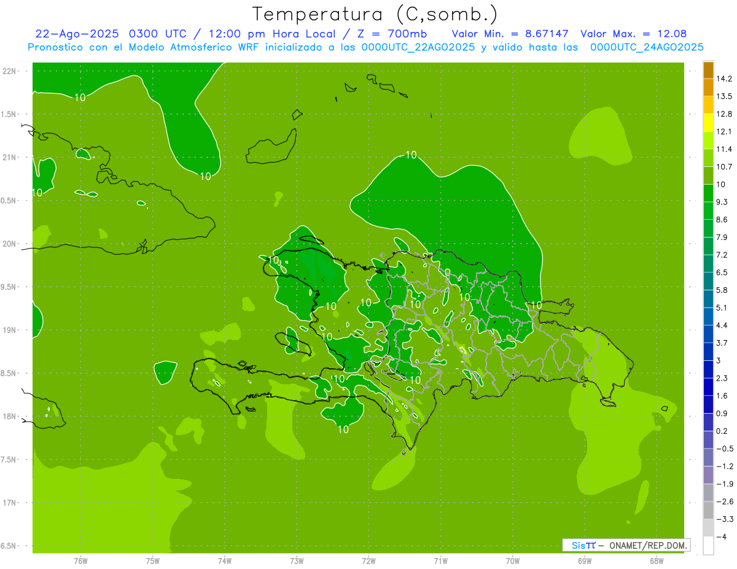This screenshot has height=569, width=737.
Task: Click the legend value '10.7'
Action: [725, 166]
